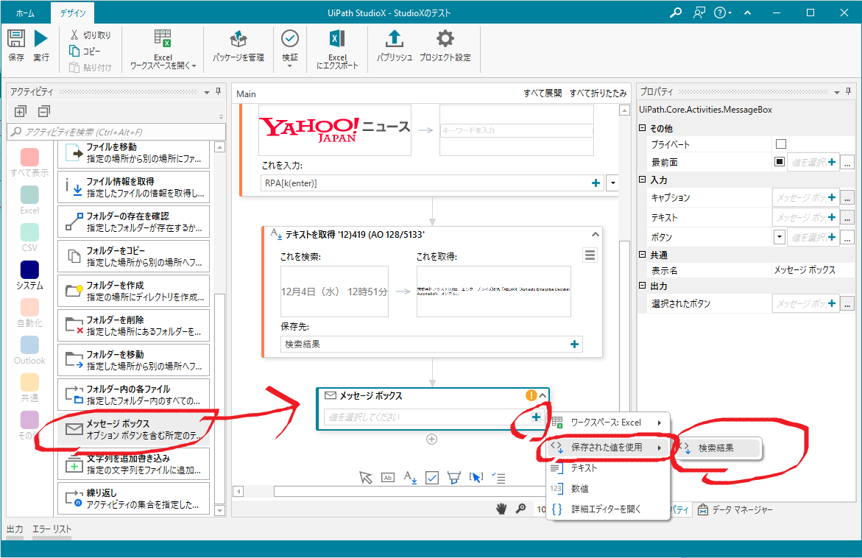
Task: Click Excel にエクスポート export icon
Action: 337,39
